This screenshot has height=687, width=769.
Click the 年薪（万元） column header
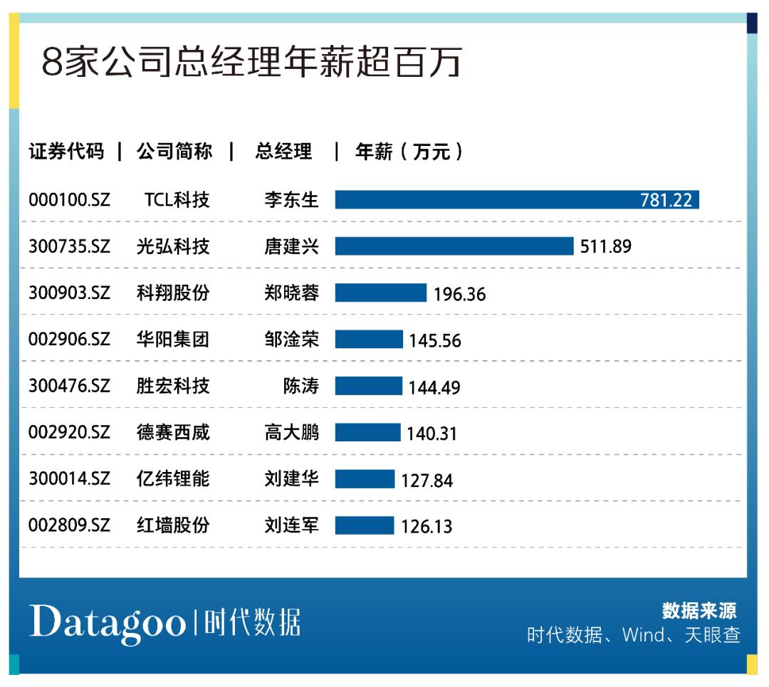click(409, 151)
